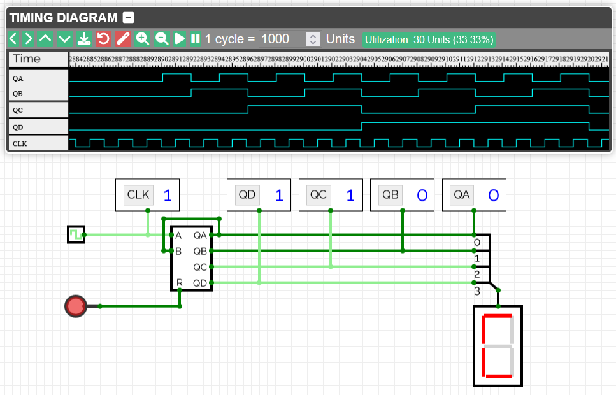Pause the timing diagram playback
Viewport: 616px width, 395px height.
tap(195, 39)
